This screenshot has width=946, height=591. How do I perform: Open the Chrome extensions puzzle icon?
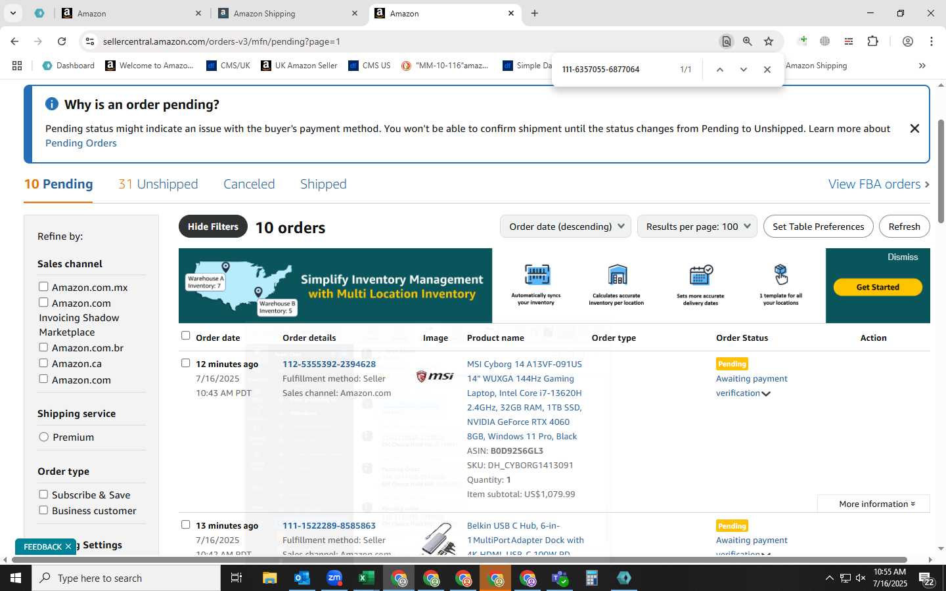coord(872,41)
